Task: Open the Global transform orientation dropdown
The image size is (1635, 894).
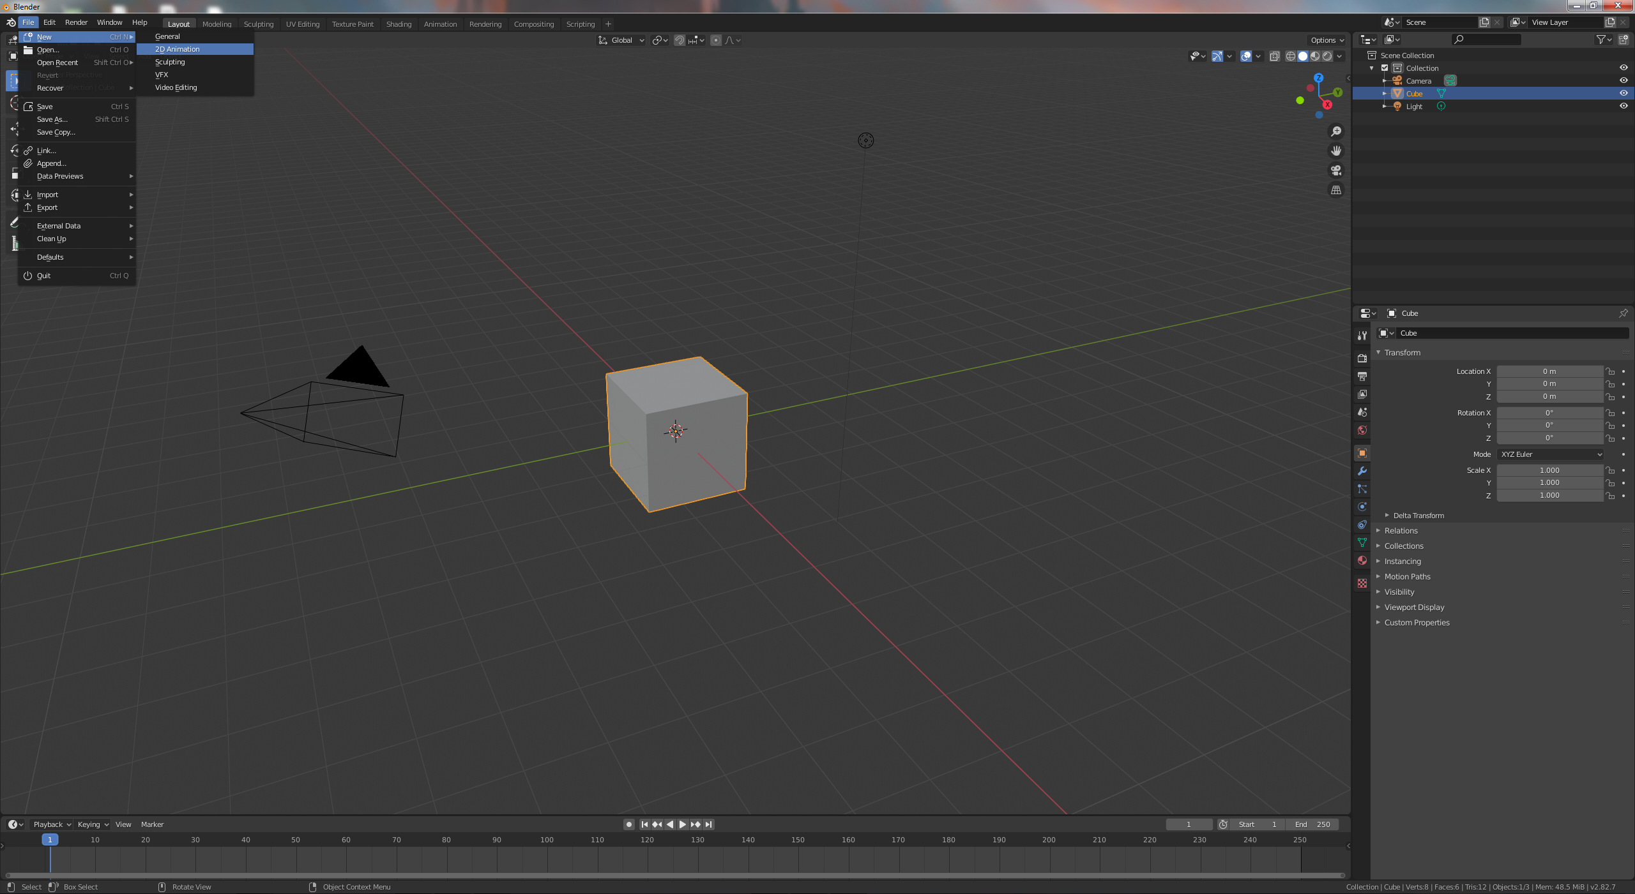Action: point(621,40)
